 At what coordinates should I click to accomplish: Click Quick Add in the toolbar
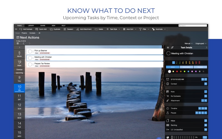[x=41, y=29]
